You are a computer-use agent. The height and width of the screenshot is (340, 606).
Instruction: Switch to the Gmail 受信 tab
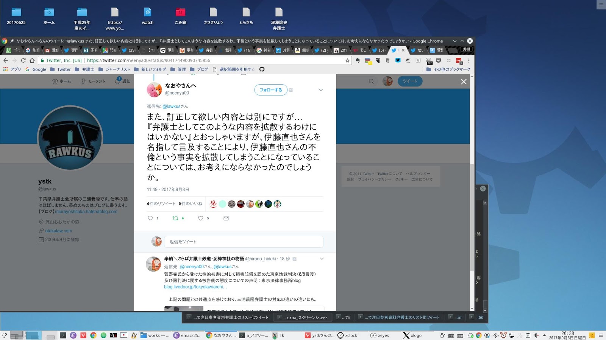52,50
